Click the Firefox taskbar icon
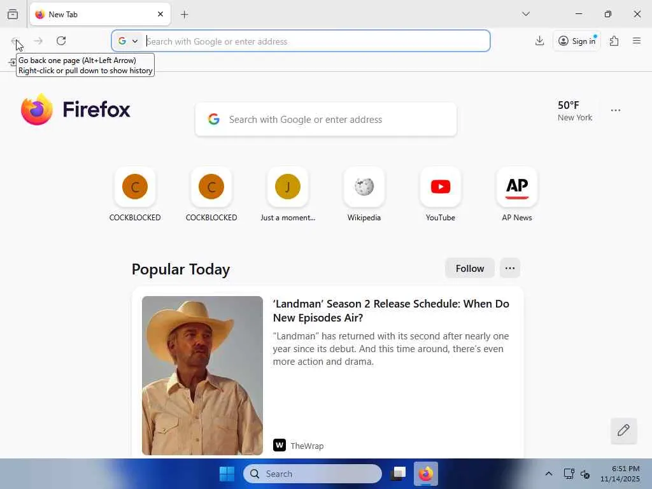 pos(426,474)
